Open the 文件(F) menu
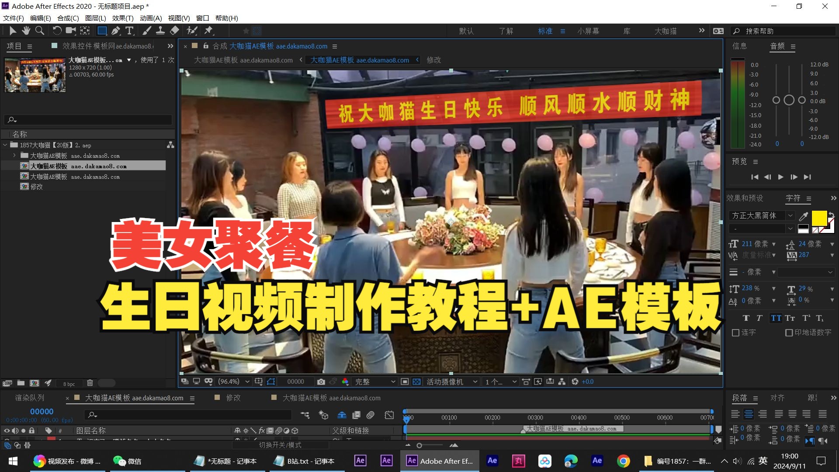This screenshot has width=839, height=472. pyautogui.click(x=14, y=18)
